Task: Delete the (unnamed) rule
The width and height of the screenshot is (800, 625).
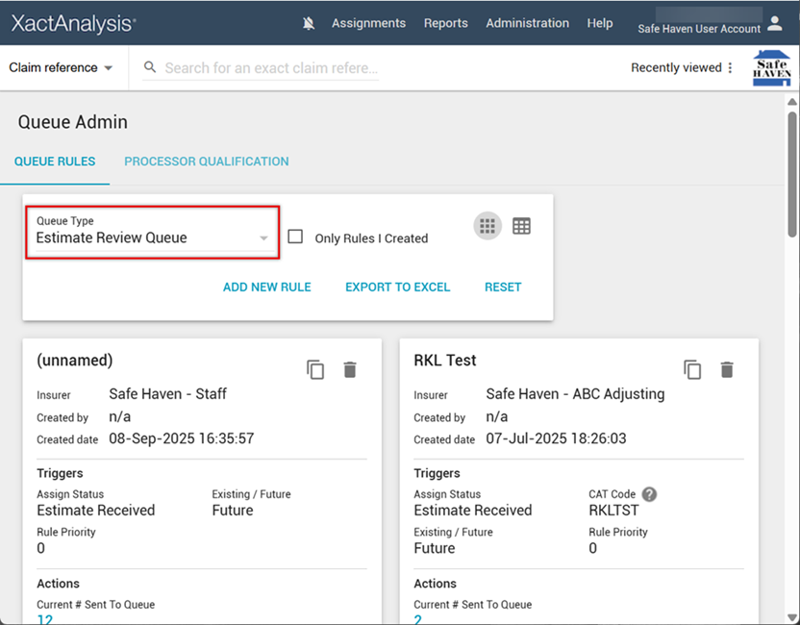Action: [350, 370]
